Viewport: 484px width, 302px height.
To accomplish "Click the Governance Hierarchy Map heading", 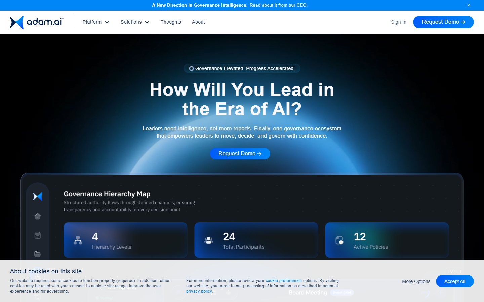I will tap(107, 194).
